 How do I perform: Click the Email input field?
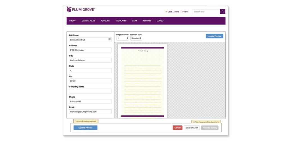coord(90,112)
